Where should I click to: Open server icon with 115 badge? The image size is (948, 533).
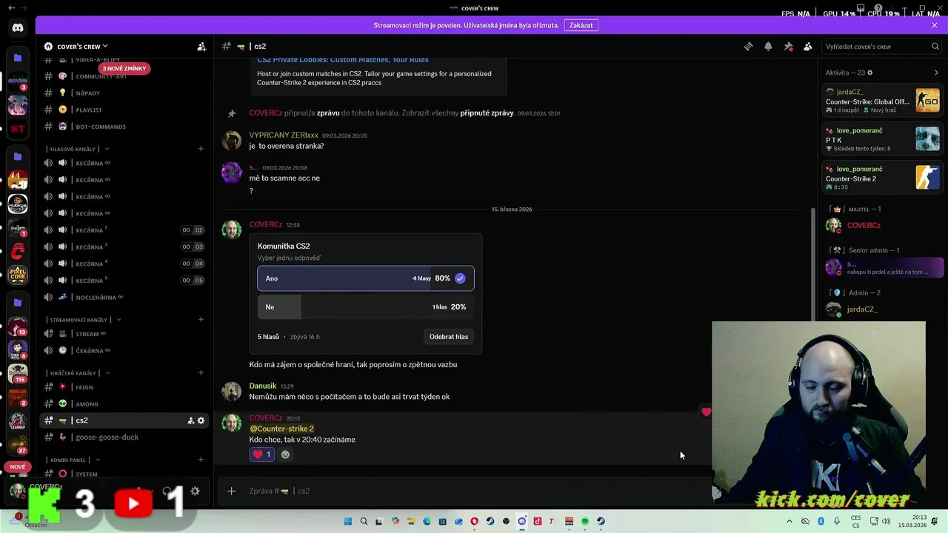coord(18,372)
